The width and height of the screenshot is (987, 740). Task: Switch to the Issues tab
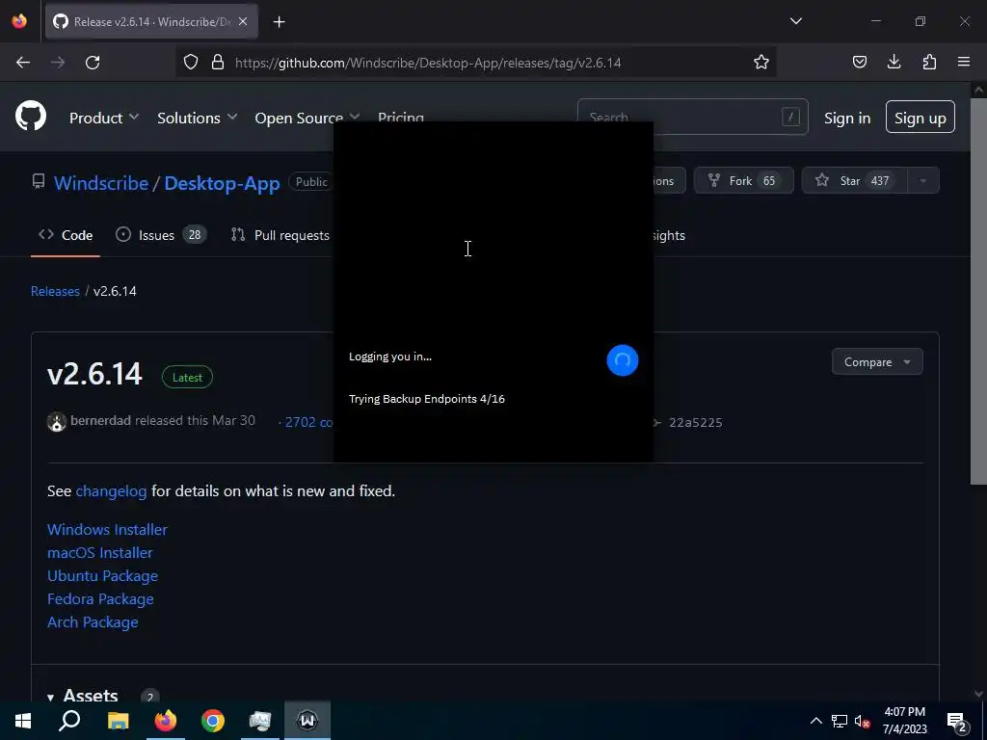point(161,235)
